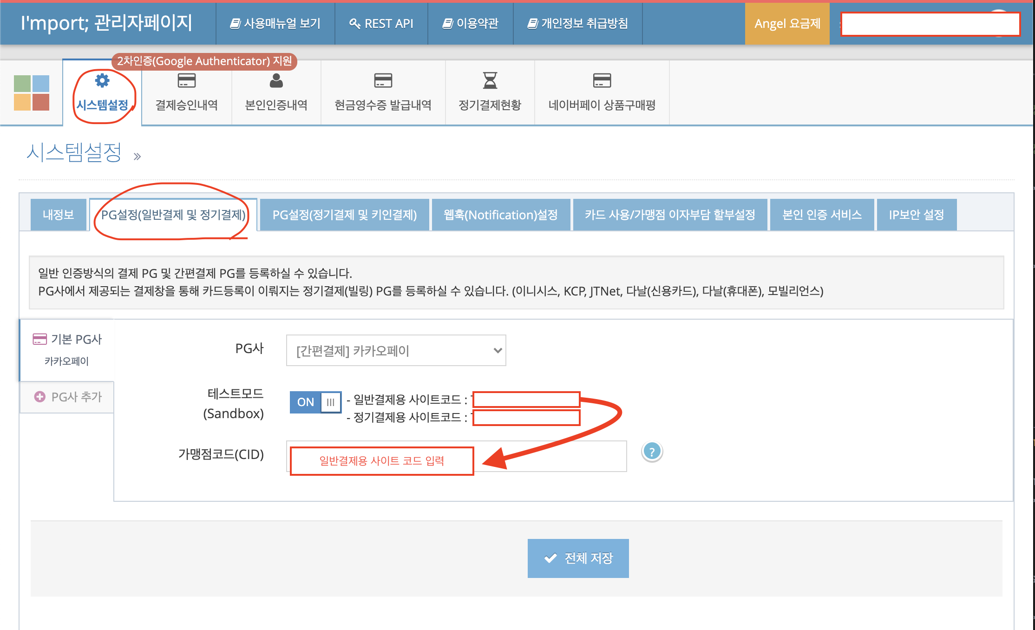The image size is (1035, 630).
Task: Open 본인인증내역 person icon
Action: pos(276,81)
